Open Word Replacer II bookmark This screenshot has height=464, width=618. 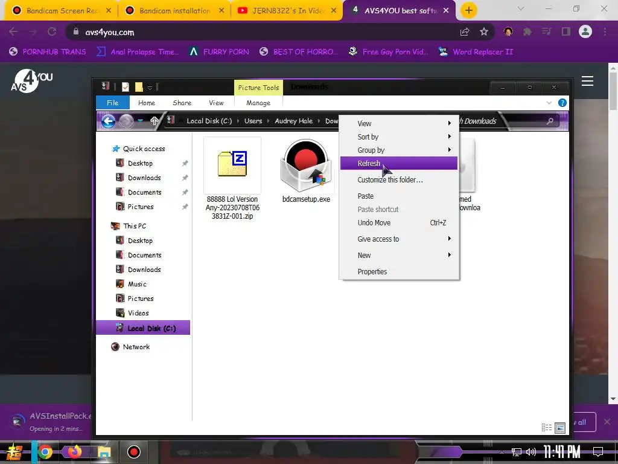coord(476,52)
